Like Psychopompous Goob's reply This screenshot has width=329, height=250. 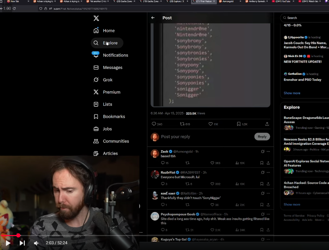point(215,230)
